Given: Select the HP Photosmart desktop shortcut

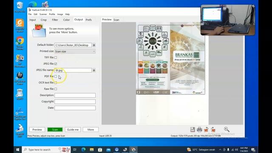Looking at the screenshot, I should 20,61.
